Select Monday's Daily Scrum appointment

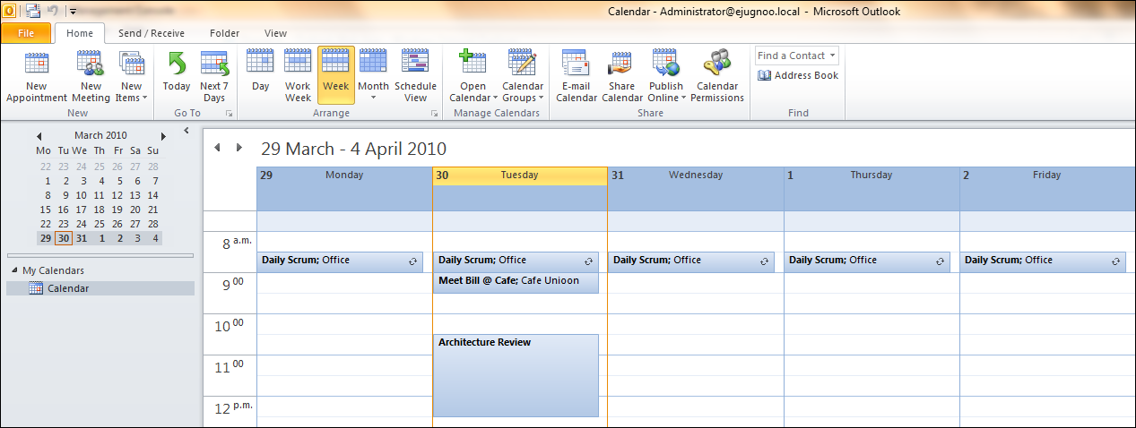[x=340, y=261]
